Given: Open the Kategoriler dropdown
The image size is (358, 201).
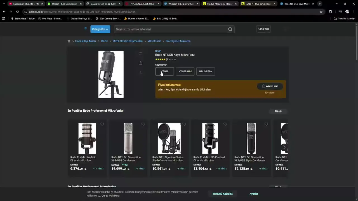Looking at the screenshot, I should pos(100,29).
